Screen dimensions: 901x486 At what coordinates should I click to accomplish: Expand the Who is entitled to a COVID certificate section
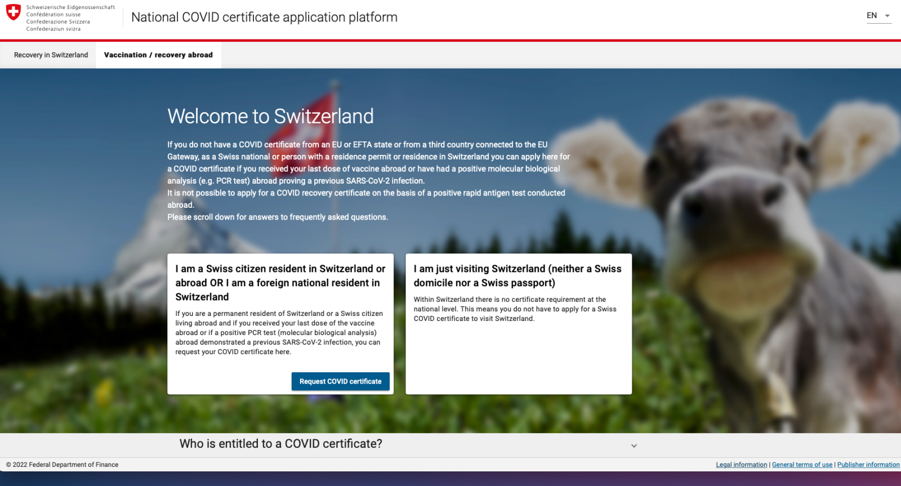[x=280, y=444]
